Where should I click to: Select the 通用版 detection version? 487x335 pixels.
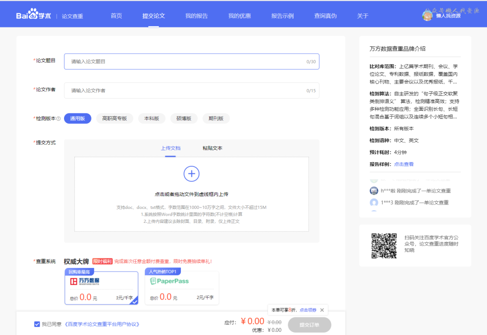pyautogui.click(x=78, y=118)
